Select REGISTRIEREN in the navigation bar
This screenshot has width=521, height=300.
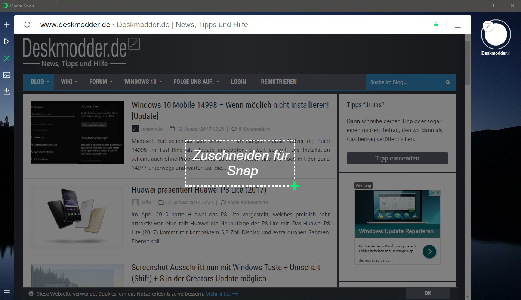278,82
